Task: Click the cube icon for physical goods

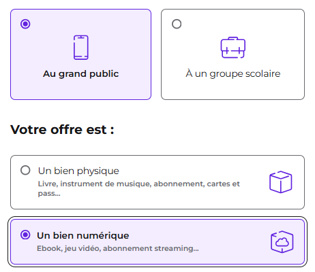Action: tap(281, 182)
